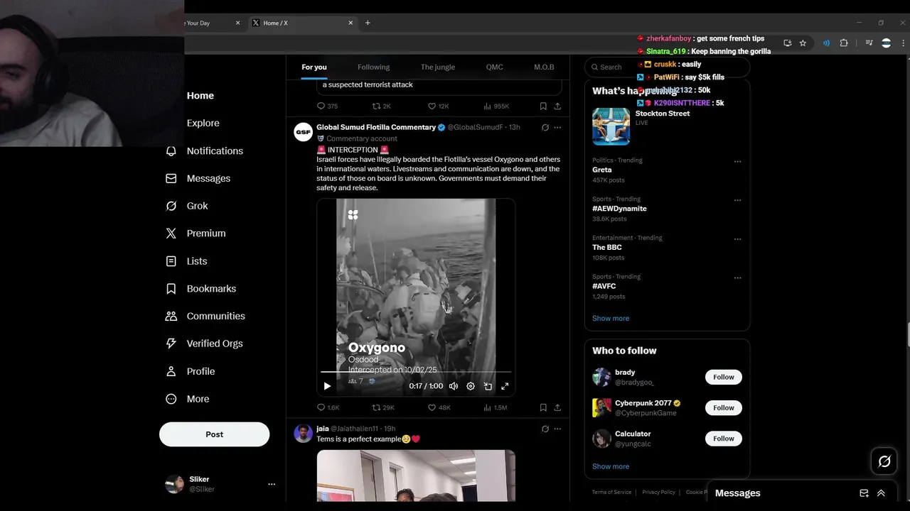Expand the Messages drawer
910x511 pixels.
881,493
